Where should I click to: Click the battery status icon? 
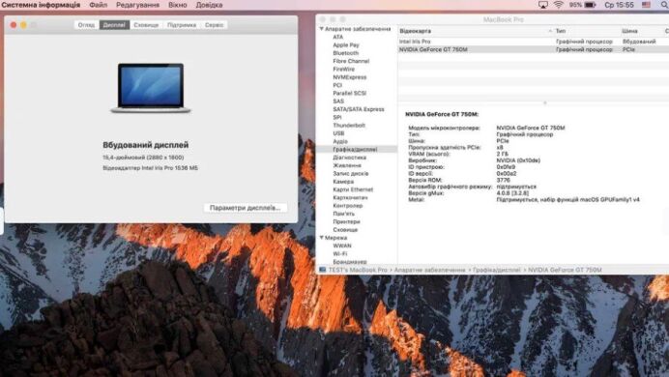(x=590, y=5)
